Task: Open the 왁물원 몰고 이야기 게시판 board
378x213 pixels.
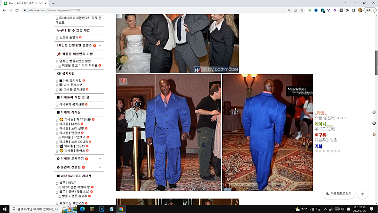Action: click(x=79, y=65)
